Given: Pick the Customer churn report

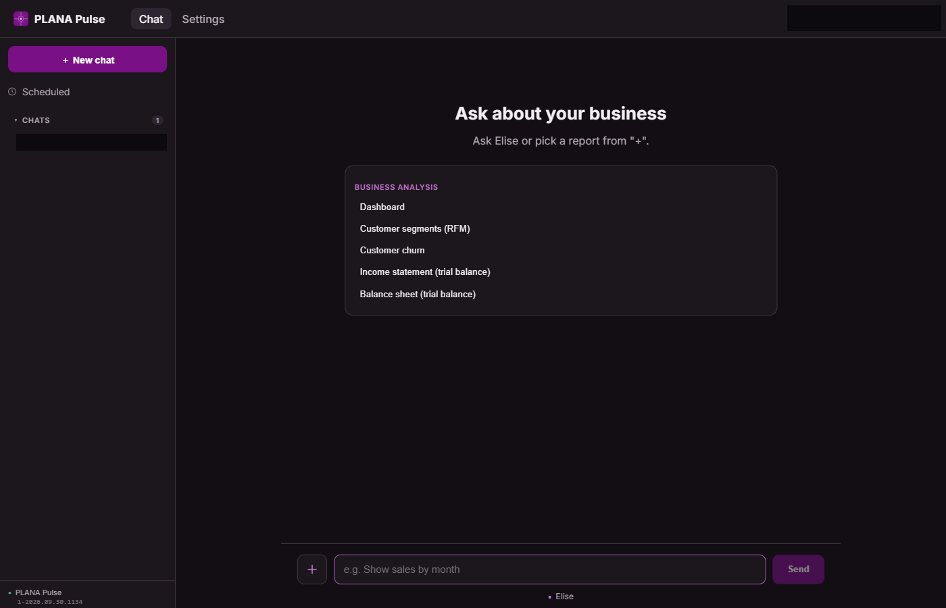Looking at the screenshot, I should [393, 250].
